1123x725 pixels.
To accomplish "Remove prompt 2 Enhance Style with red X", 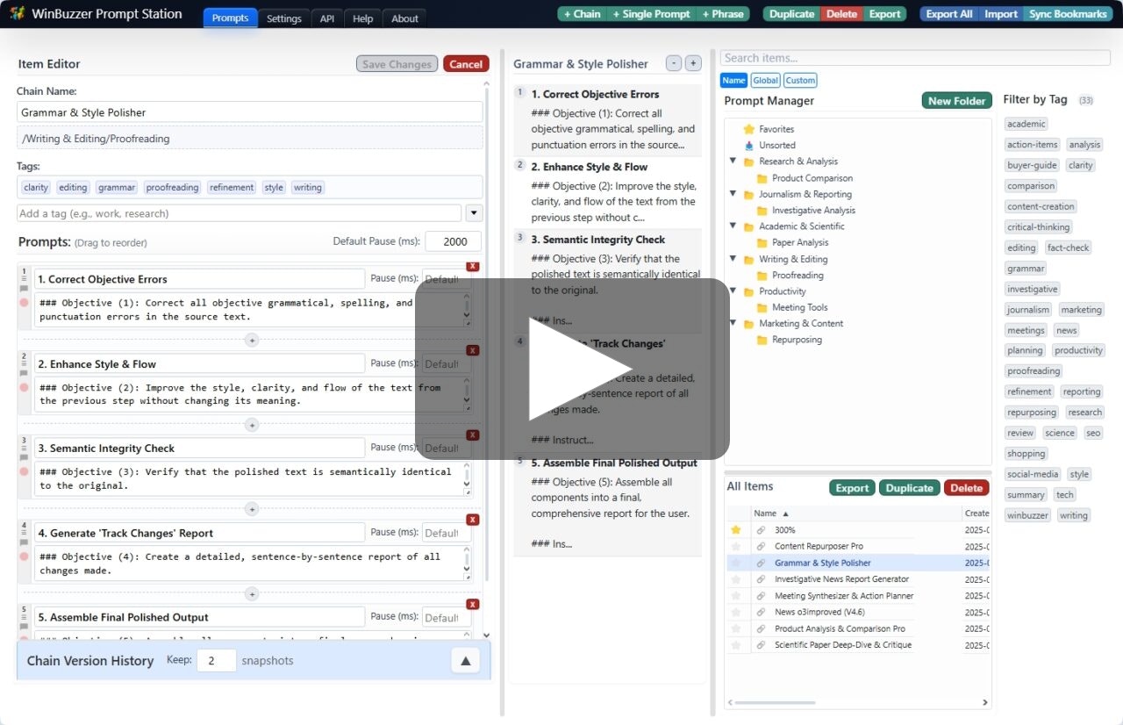I will (473, 350).
